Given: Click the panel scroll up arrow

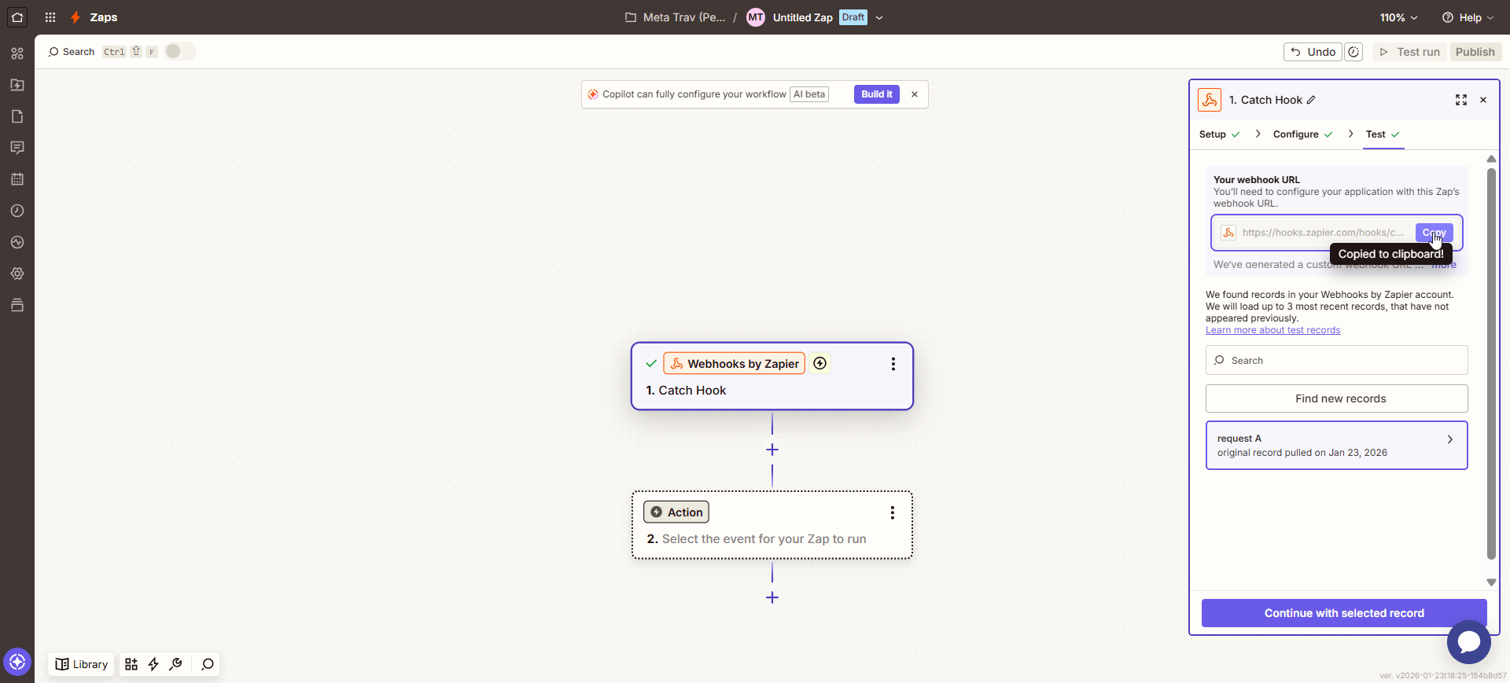Looking at the screenshot, I should coord(1491,159).
